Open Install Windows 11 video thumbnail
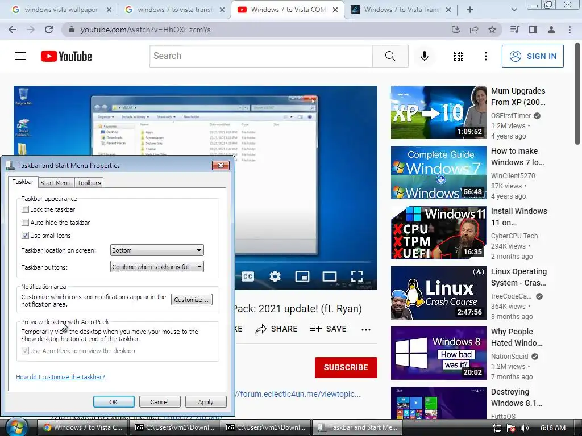Viewport: 582px width, 436px height. point(439,232)
